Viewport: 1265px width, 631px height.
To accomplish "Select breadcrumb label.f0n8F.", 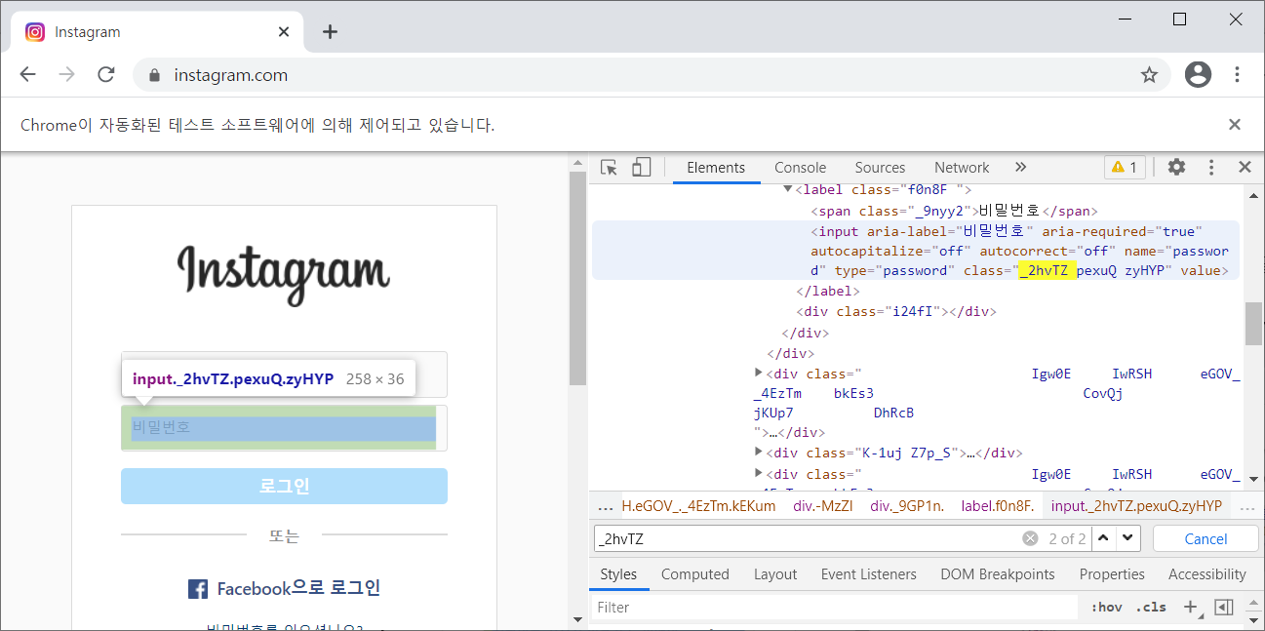I will [x=998, y=506].
